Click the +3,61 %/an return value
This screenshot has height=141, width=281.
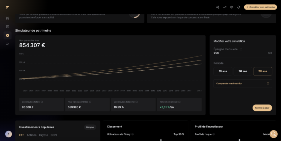click(x=167, y=107)
